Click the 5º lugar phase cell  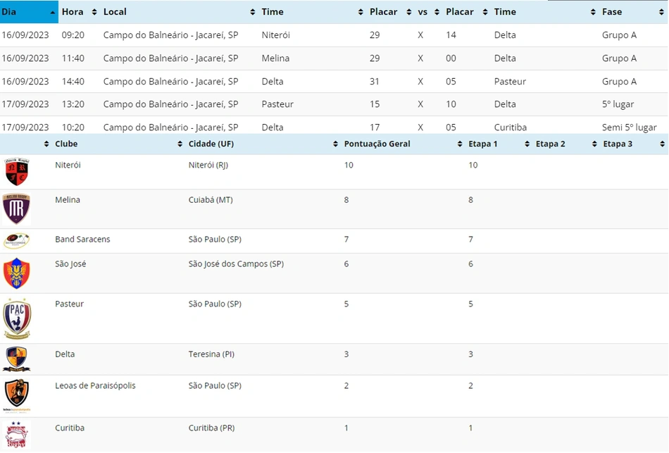tap(618, 104)
